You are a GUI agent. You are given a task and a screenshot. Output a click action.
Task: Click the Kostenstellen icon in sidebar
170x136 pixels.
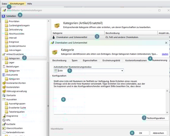pyautogui.click(x=4, y=87)
